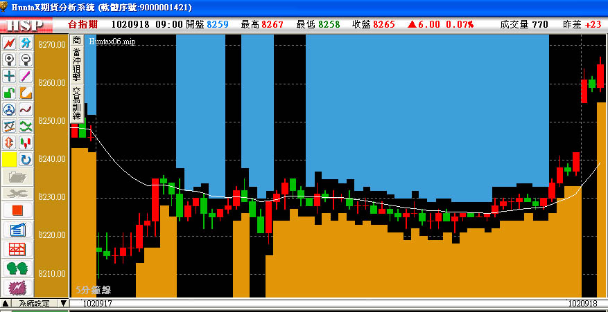608x312 pixels.
Task: Switch to the 當沖狙擊 side tab
Action: pos(77,64)
